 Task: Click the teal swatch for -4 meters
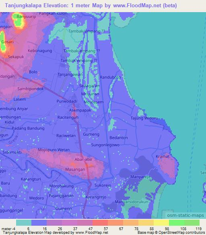[x=24, y=222]
